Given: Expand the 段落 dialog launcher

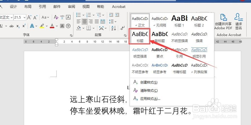Looking at the screenshot, I should (125, 35).
